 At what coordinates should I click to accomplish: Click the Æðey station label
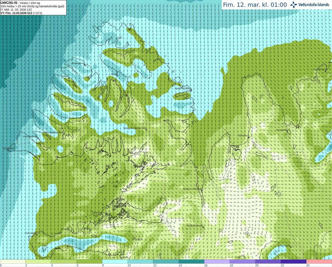[x=114, y=74]
